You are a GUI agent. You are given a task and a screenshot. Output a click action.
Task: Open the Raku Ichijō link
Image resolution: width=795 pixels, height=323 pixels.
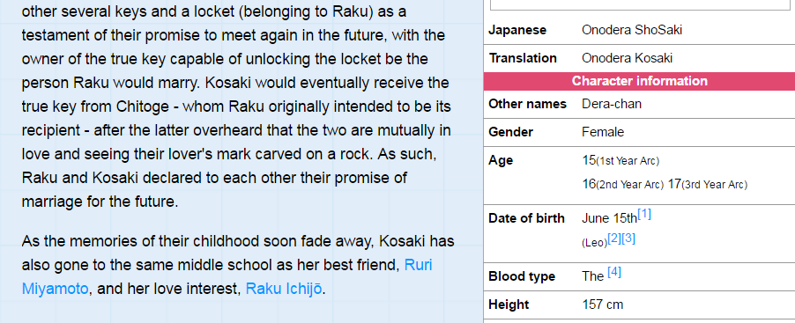point(284,289)
